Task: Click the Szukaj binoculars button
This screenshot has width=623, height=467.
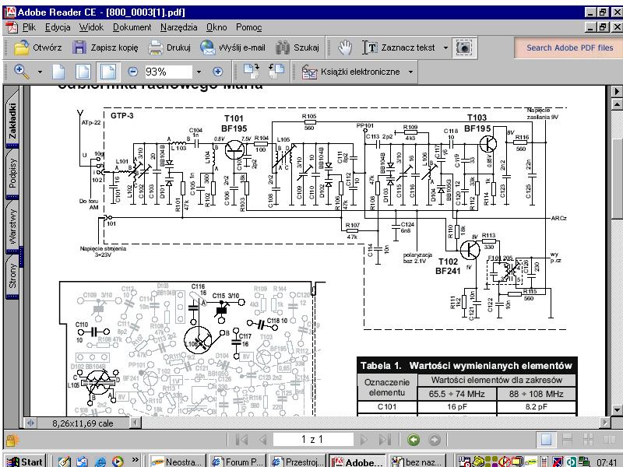Action: point(297,47)
